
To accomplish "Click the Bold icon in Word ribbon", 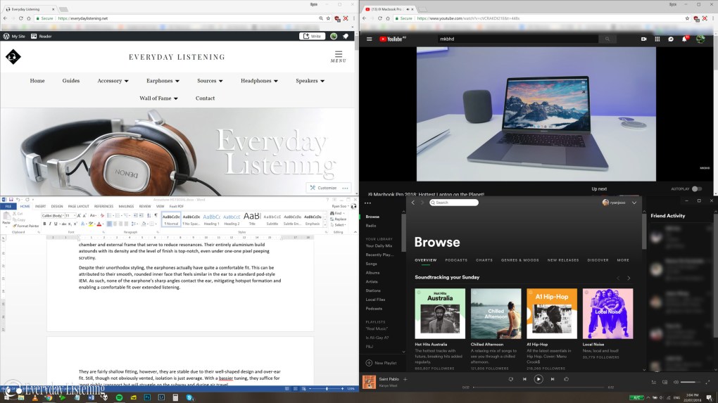I will tap(44, 224).
